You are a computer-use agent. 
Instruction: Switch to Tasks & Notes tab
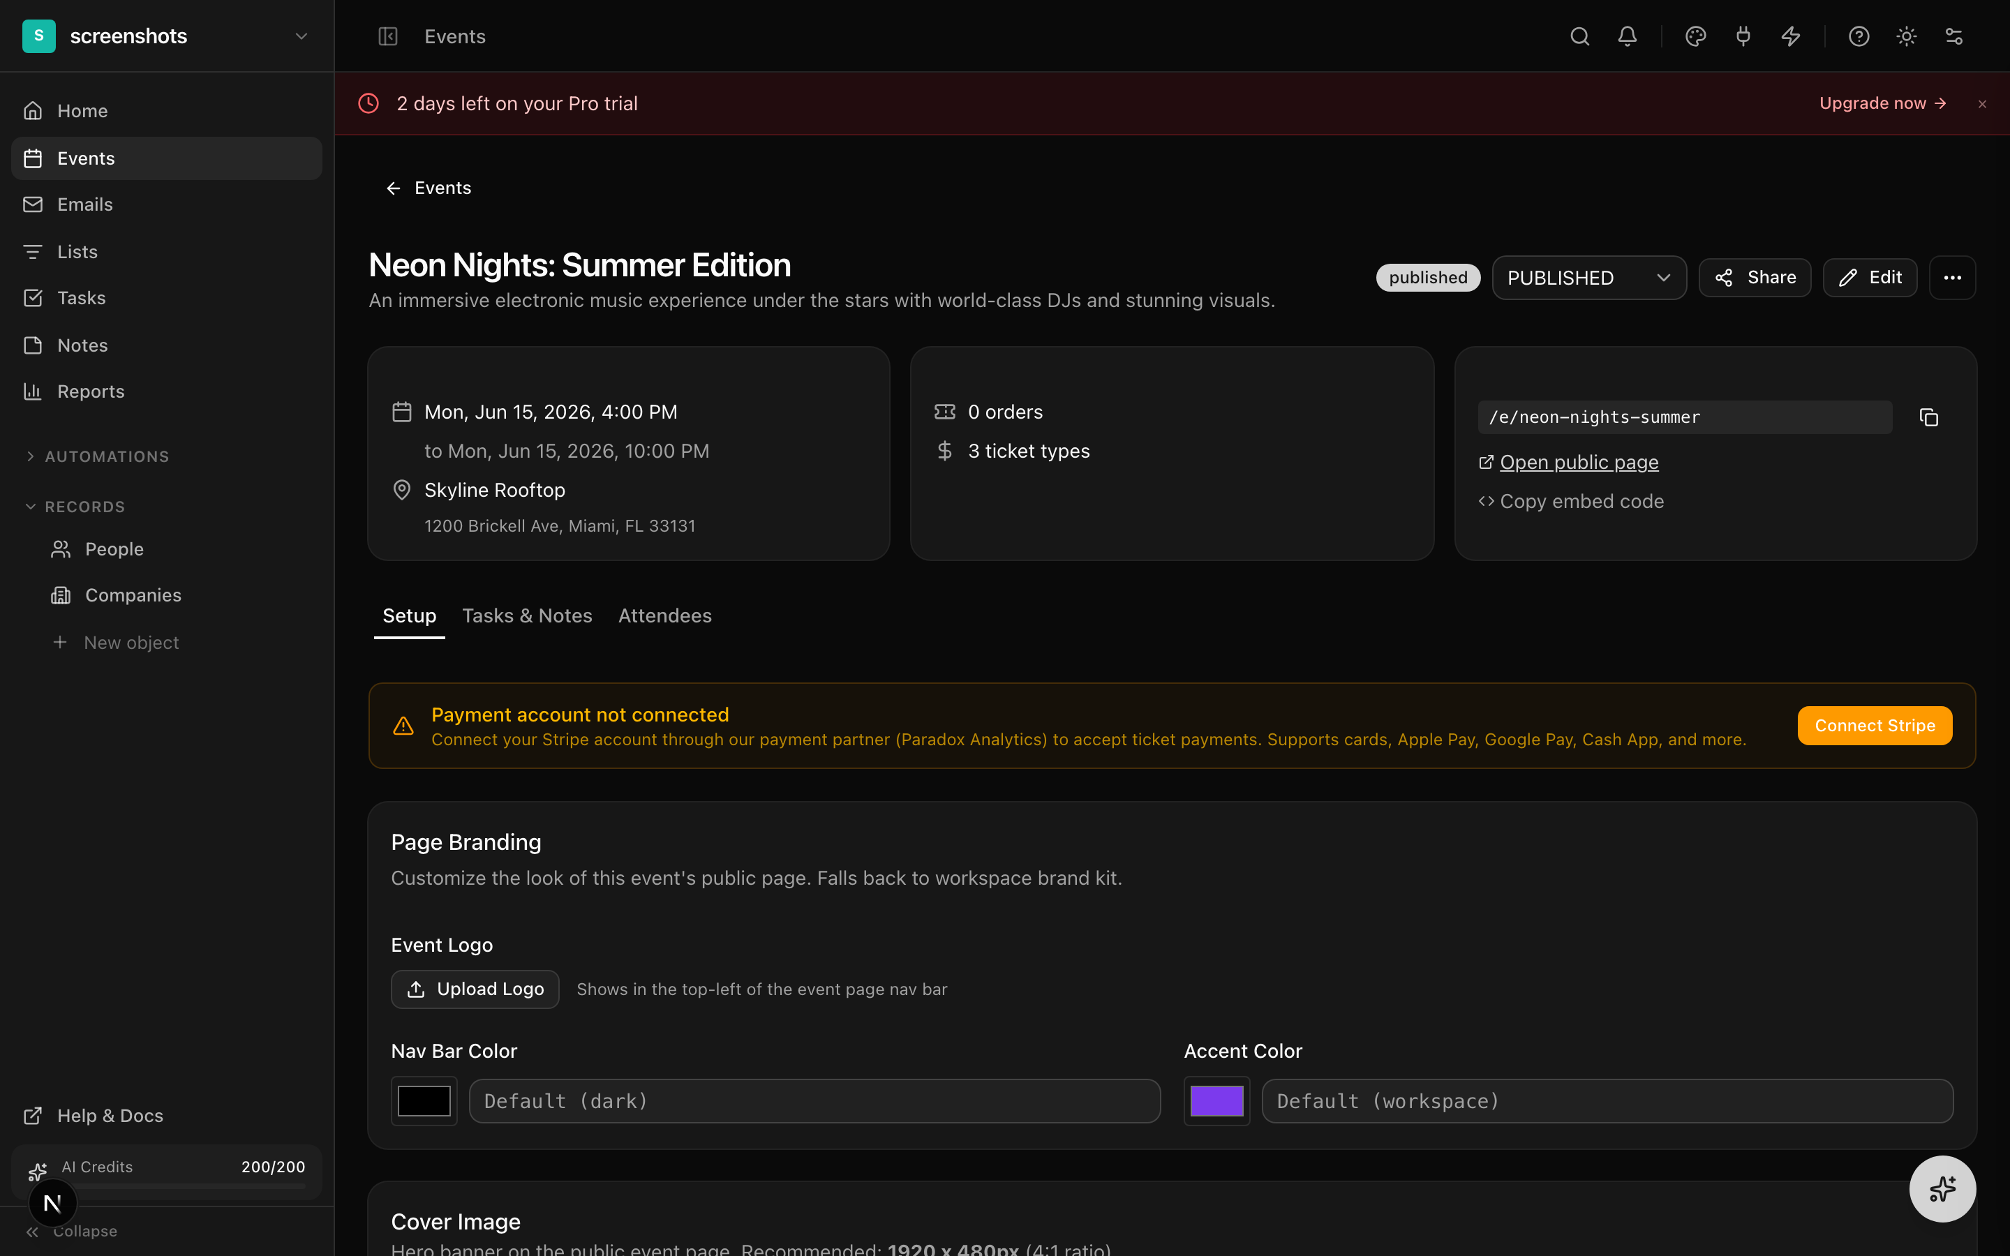pos(527,615)
